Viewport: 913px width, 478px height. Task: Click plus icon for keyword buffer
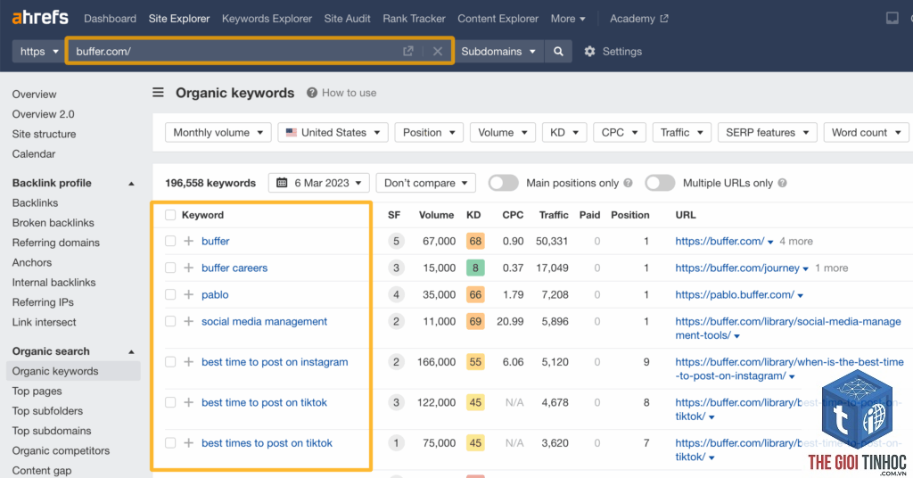(189, 241)
